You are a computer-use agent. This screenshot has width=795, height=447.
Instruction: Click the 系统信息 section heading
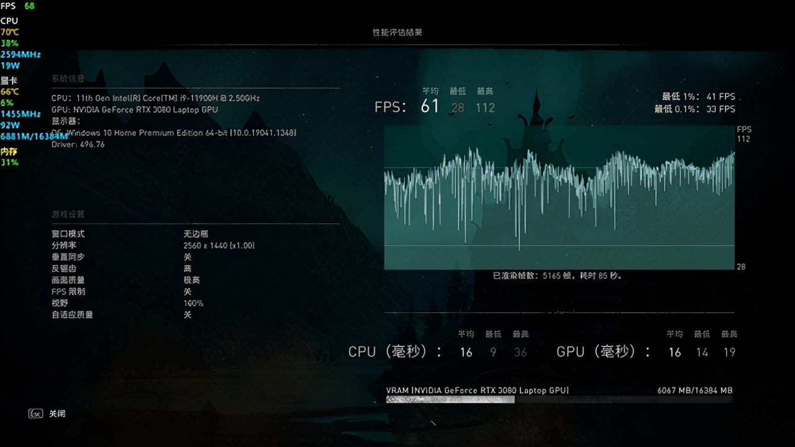pos(68,79)
